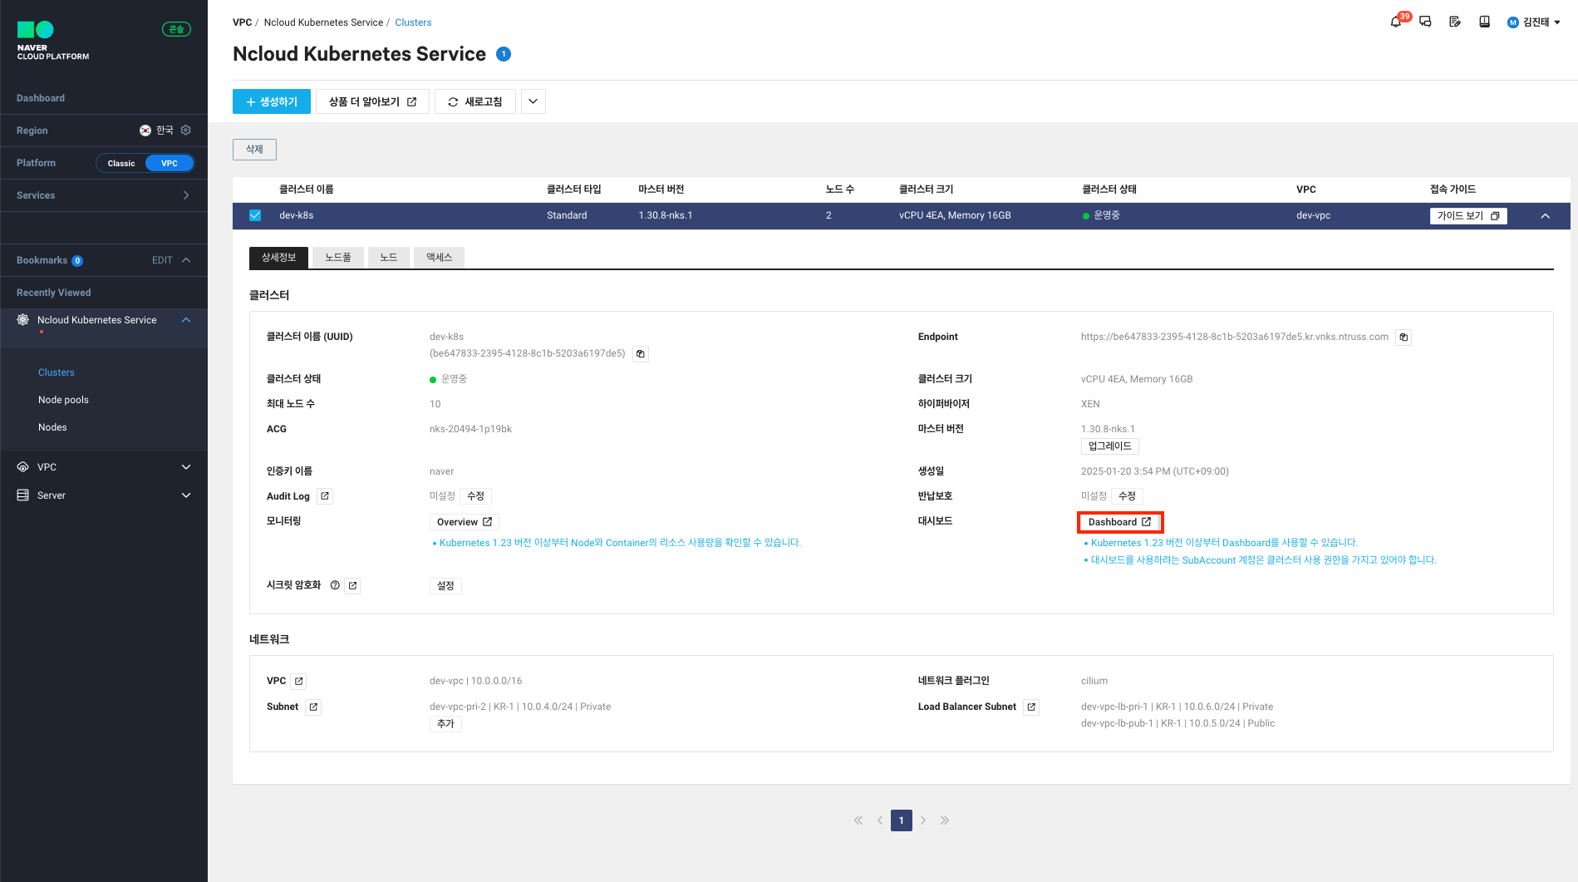Click the 새로고침 refresh button
Image resolution: width=1578 pixels, height=882 pixels.
pyautogui.click(x=475, y=101)
